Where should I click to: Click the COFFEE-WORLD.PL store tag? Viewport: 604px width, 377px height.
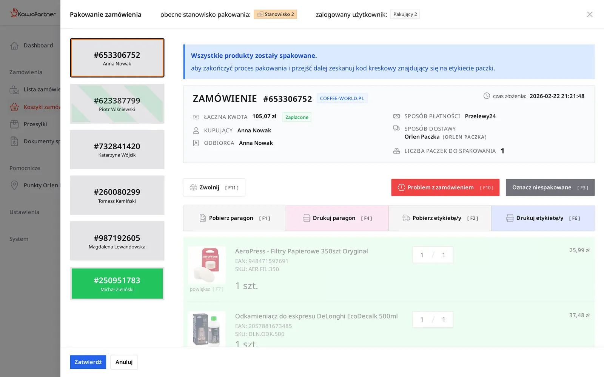(342, 98)
